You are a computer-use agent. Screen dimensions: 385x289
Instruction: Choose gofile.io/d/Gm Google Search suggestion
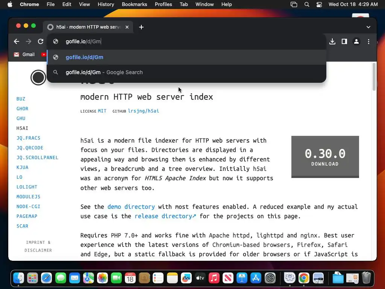click(x=186, y=72)
